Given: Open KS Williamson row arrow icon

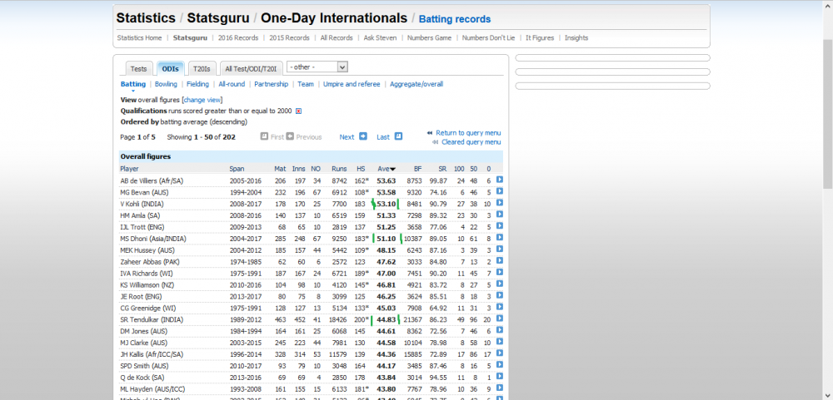Looking at the screenshot, I should [499, 284].
